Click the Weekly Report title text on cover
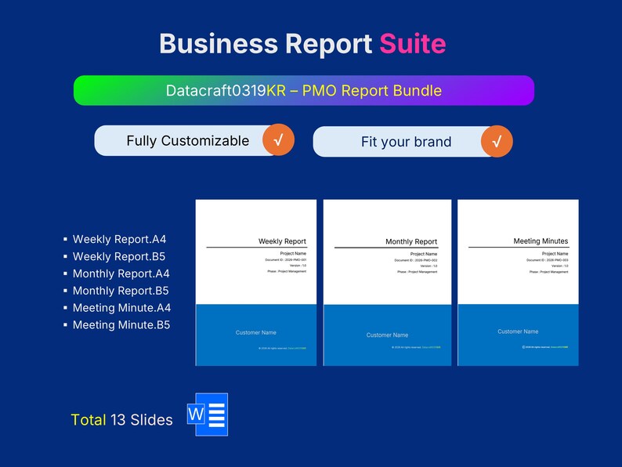This screenshot has height=467, width=622. tap(282, 241)
